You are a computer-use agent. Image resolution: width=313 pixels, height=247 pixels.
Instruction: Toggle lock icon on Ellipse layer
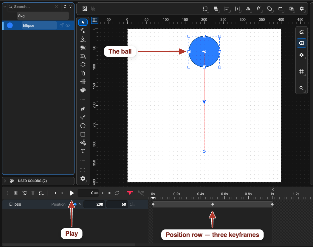[61, 25]
